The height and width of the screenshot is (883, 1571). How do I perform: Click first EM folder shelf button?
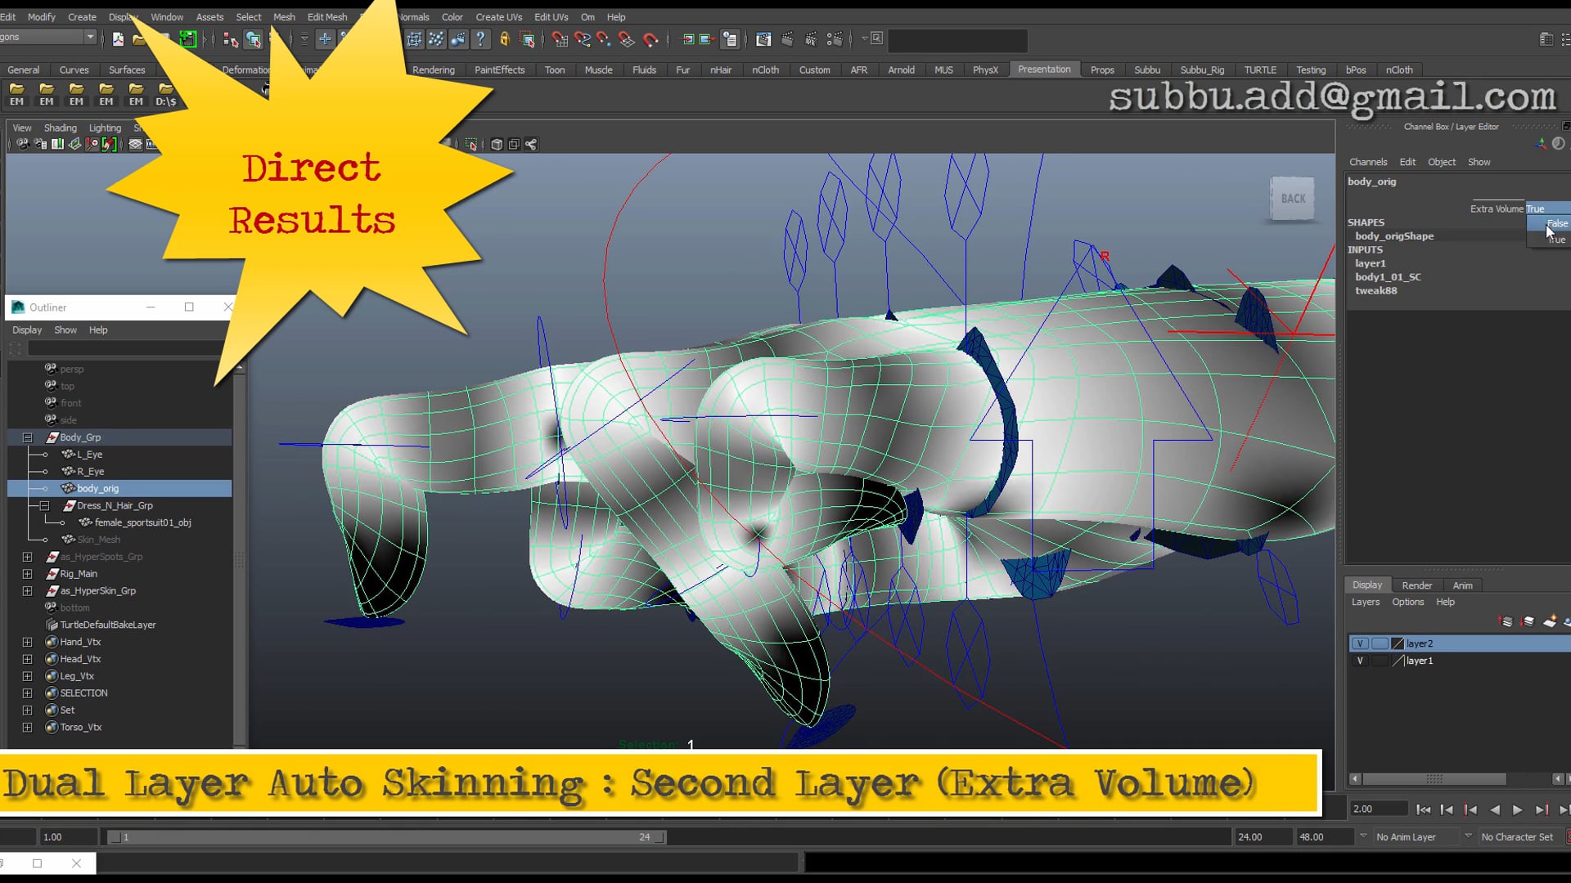click(16, 94)
